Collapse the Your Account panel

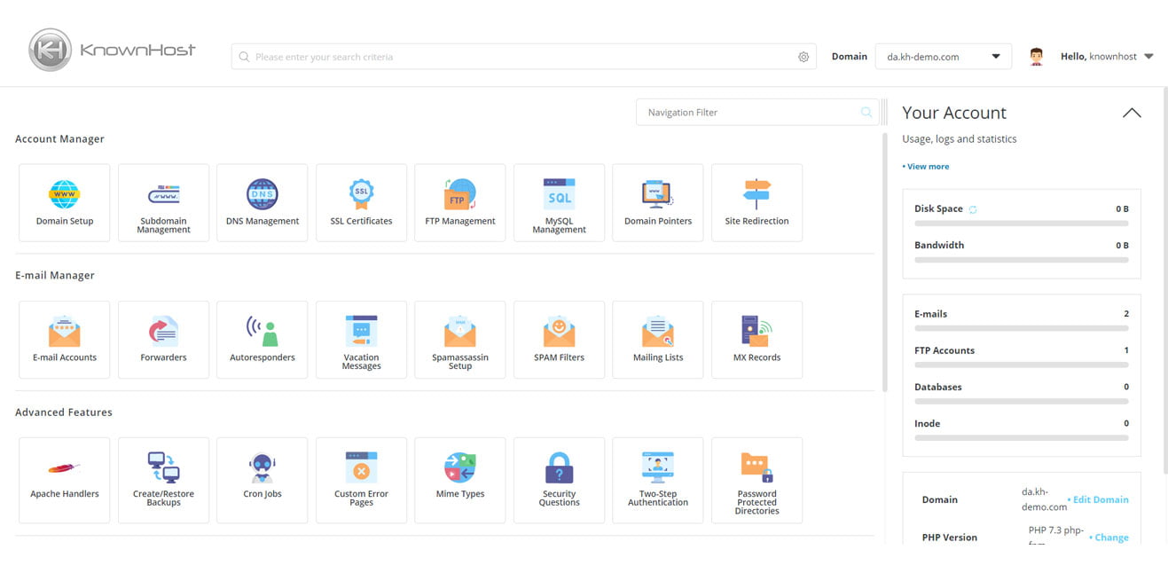(1132, 113)
